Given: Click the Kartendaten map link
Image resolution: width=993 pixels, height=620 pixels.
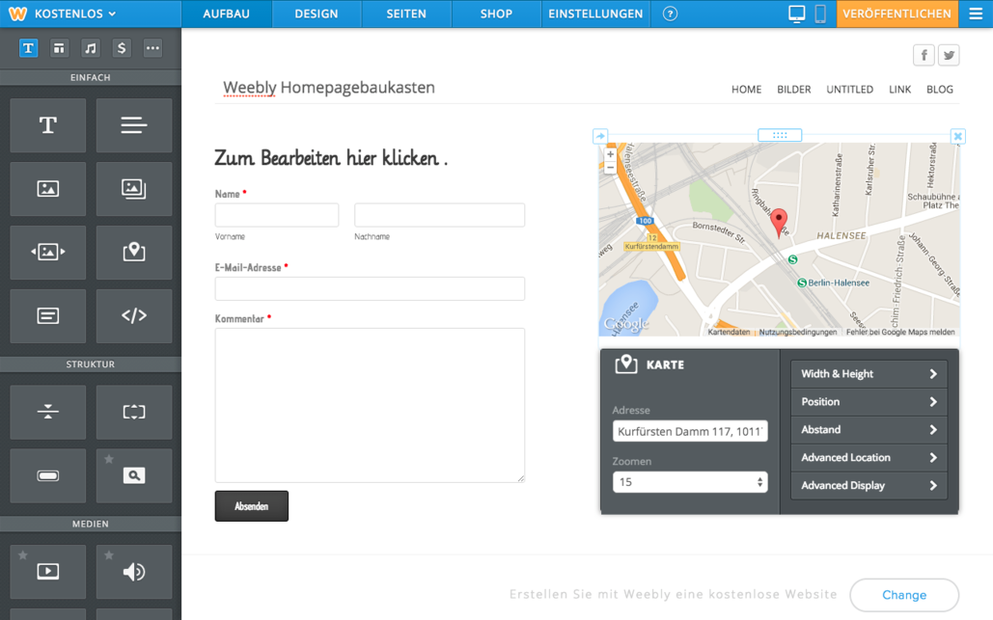Looking at the screenshot, I should point(729,332).
